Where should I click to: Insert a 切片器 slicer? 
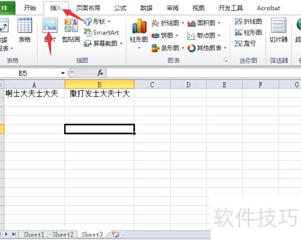pyautogui.click(x=278, y=30)
